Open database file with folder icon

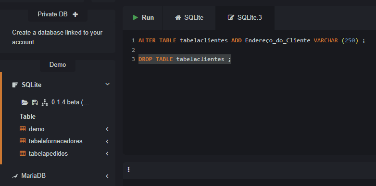pyautogui.click(x=25, y=102)
